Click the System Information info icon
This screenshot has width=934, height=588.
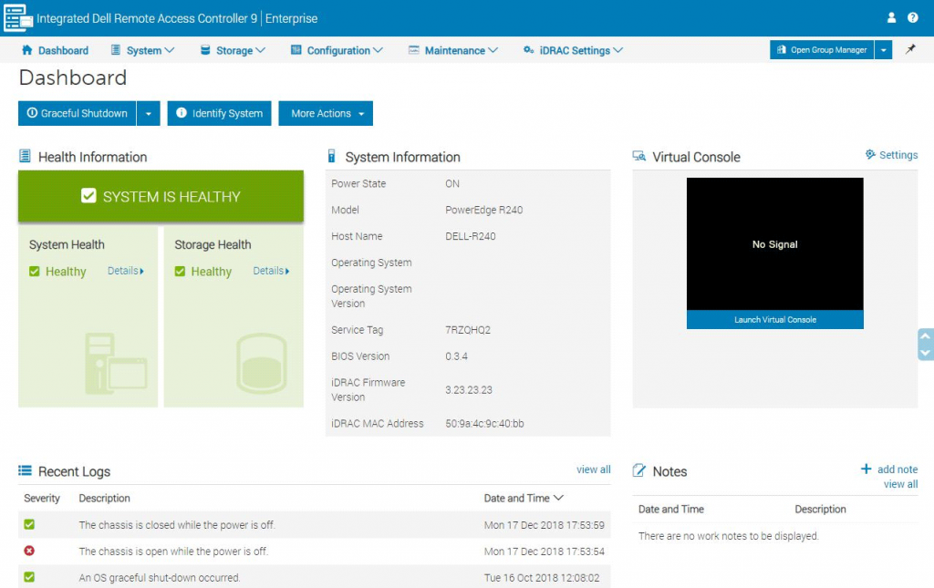330,156
